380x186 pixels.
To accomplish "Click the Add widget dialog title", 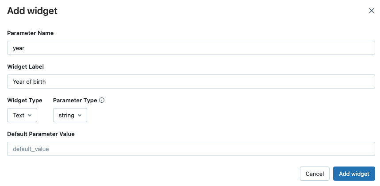I will tap(32, 11).
